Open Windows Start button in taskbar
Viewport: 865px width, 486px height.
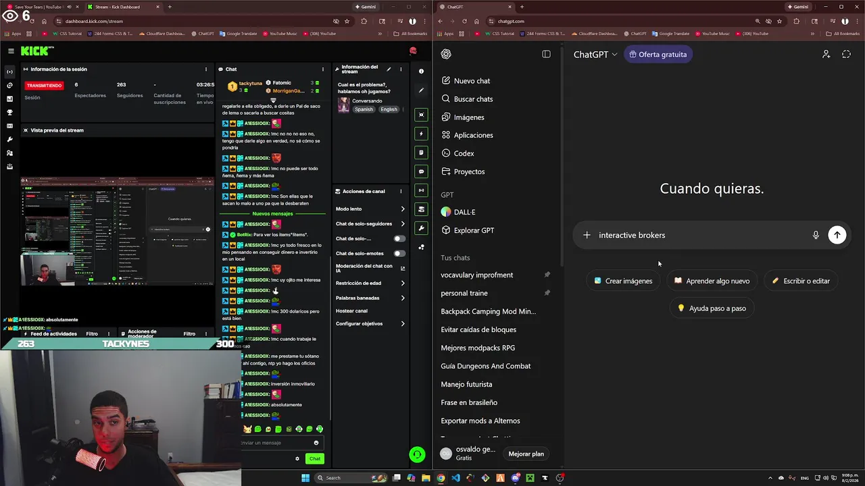pos(305,478)
